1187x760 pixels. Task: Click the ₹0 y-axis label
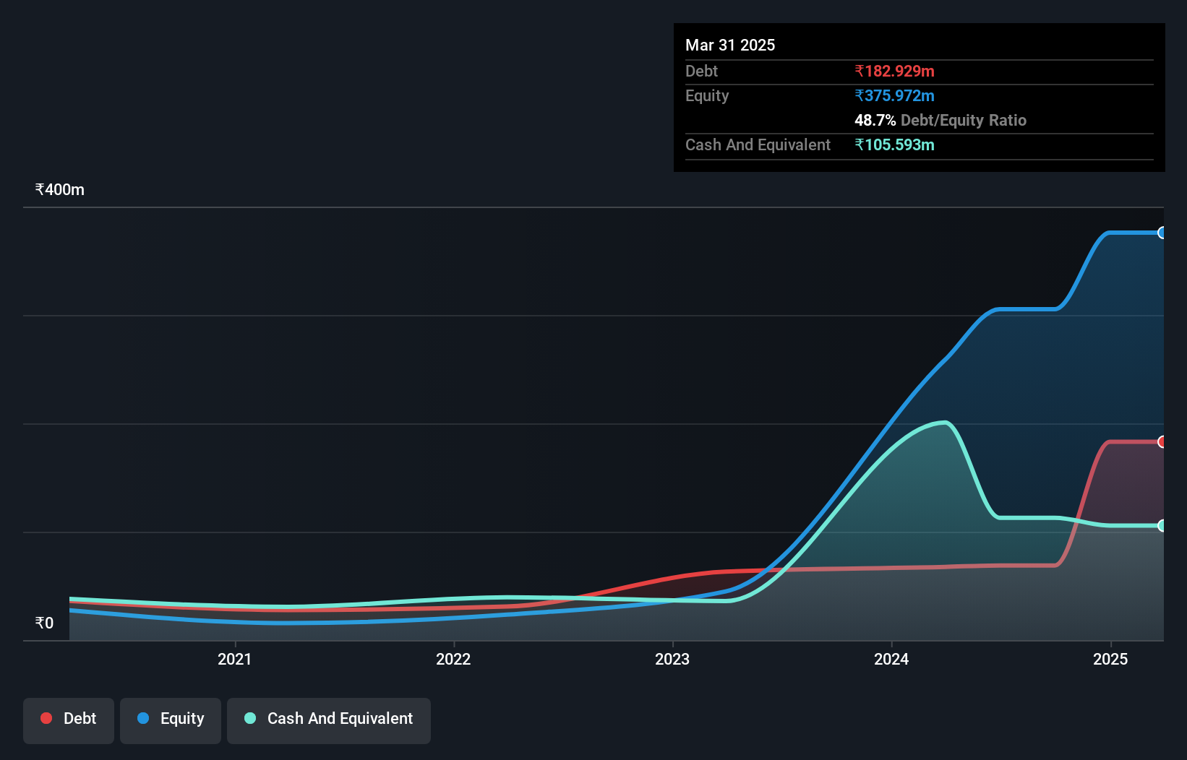click(44, 623)
